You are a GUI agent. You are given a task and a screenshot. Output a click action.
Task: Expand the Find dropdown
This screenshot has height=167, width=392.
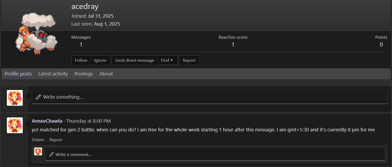click(167, 60)
